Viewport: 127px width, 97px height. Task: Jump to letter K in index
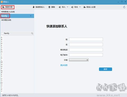click(2, 58)
